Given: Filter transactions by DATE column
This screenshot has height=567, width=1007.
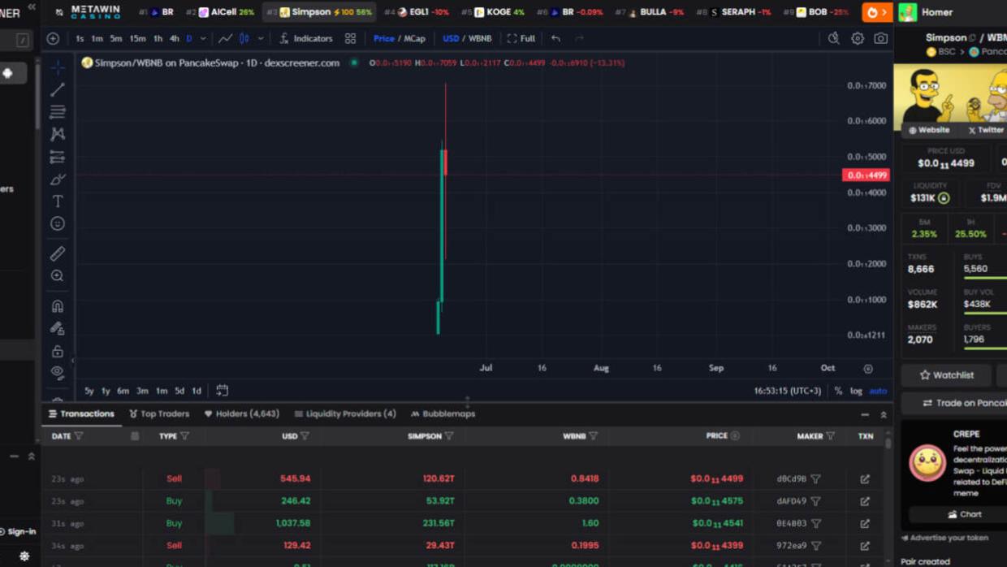Looking at the screenshot, I should [79, 436].
